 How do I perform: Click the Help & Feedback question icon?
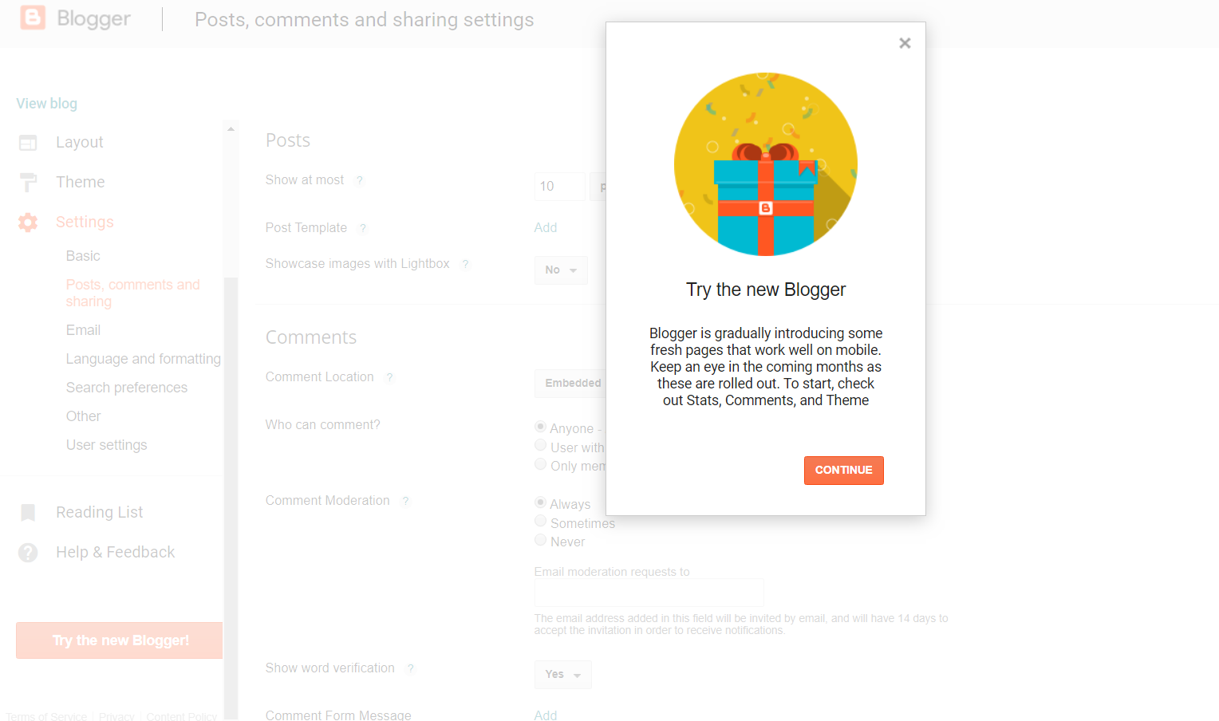(x=28, y=553)
